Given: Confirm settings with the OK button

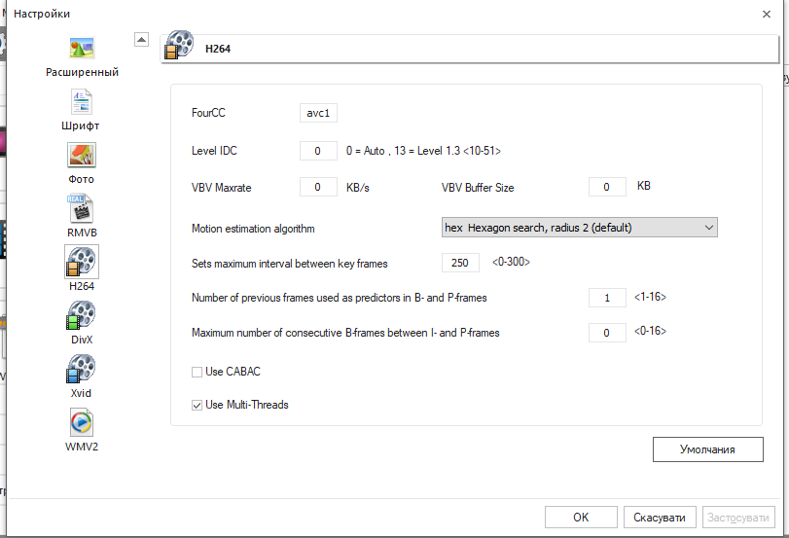Looking at the screenshot, I should [581, 518].
